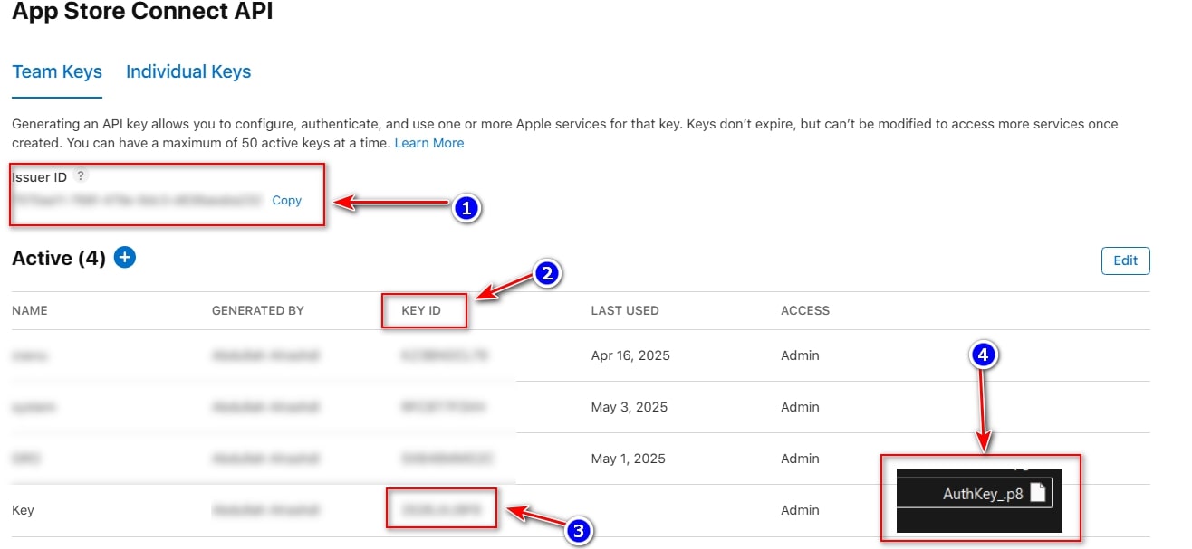The image size is (1192, 549).
Task: Click the Issuer ID help question mark
Action: coord(82,175)
